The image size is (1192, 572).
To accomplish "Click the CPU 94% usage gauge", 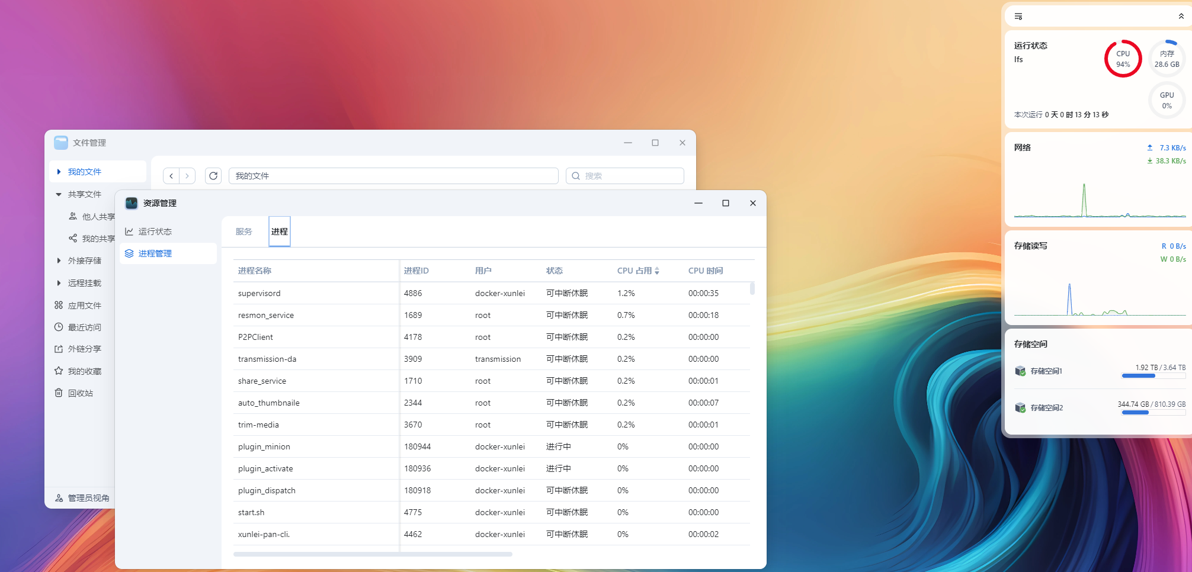I will click(x=1123, y=59).
